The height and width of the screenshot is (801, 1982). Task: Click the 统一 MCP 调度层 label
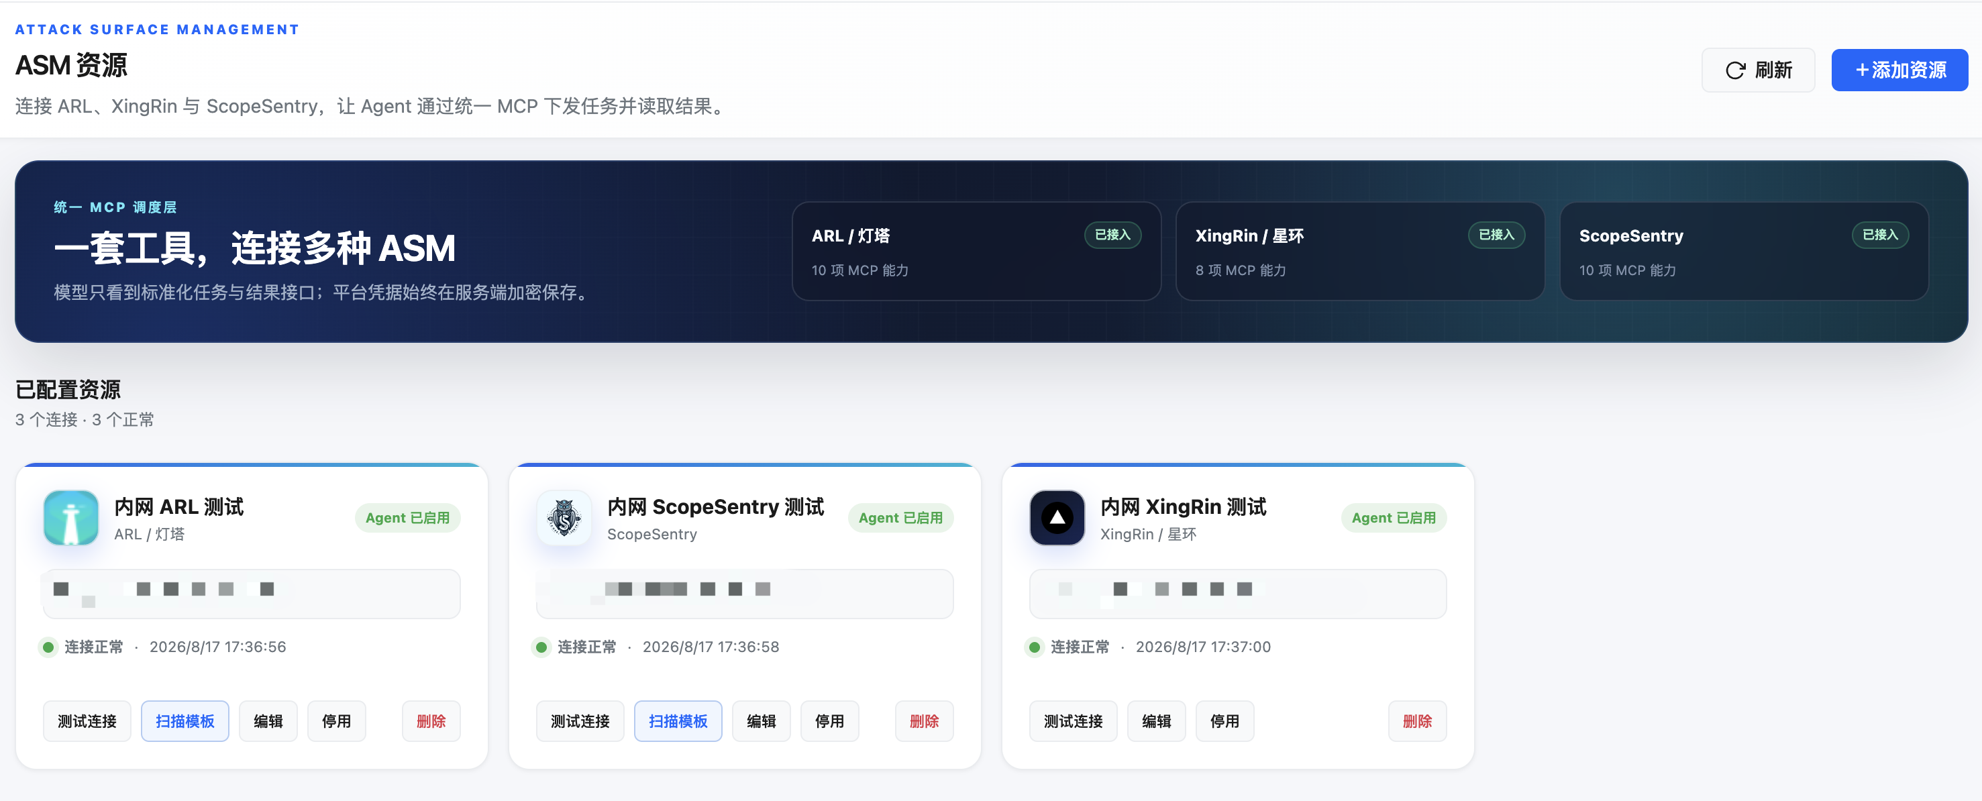(115, 207)
